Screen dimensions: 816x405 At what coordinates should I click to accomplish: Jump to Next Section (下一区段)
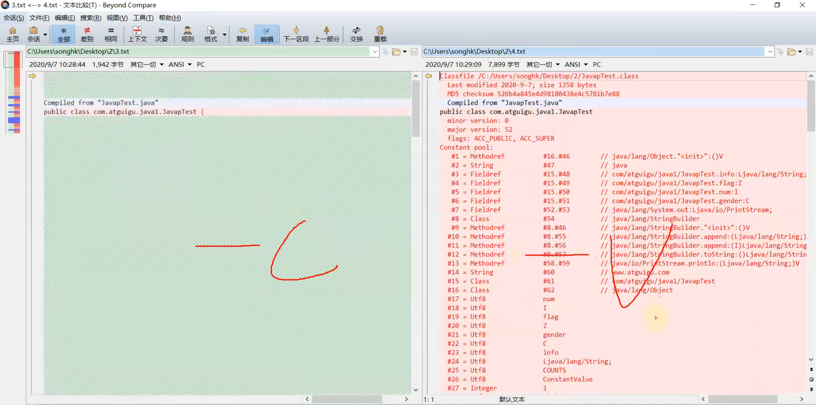(x=296, y=34)
